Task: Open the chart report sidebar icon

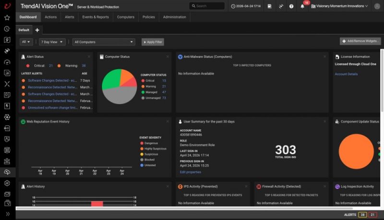Action: [x=7, y=73]
